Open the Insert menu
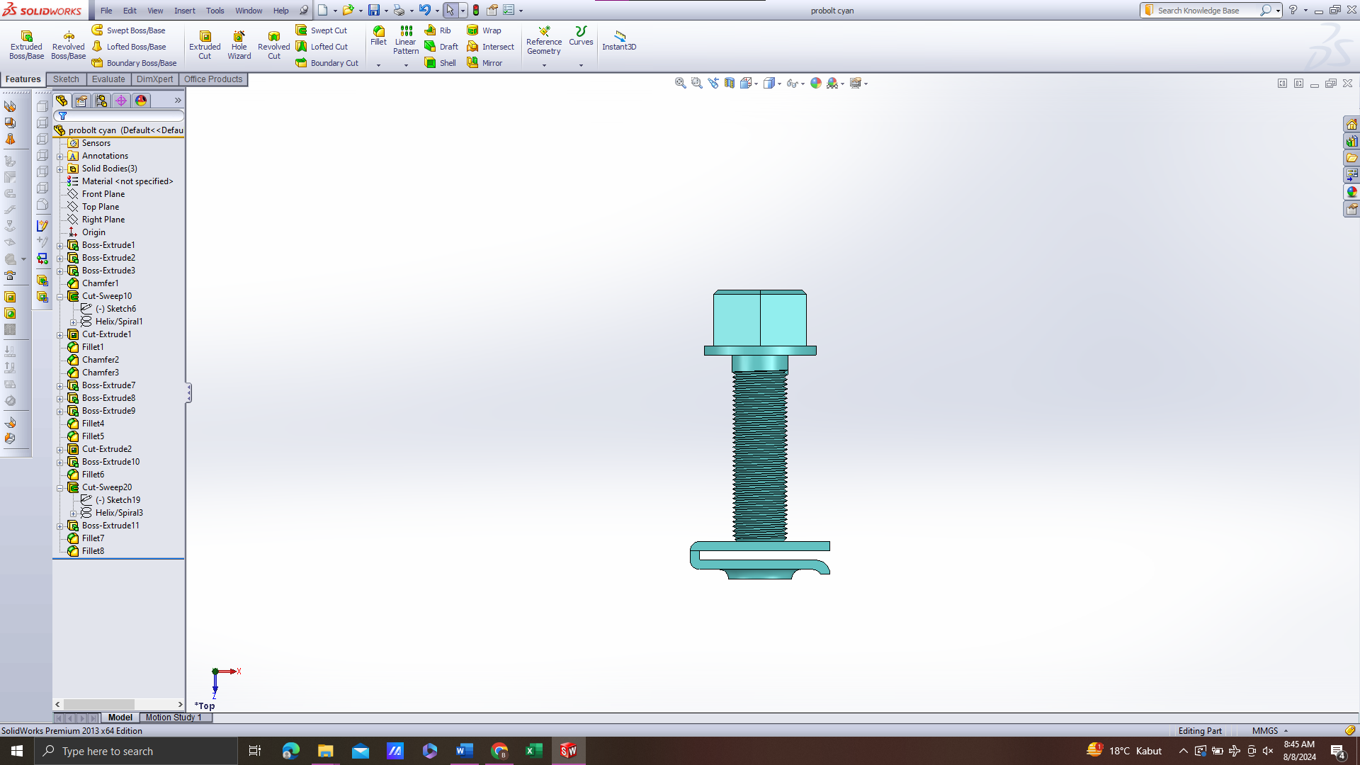The width and height of the screenshot is (1360, 765). coord(184,11)
